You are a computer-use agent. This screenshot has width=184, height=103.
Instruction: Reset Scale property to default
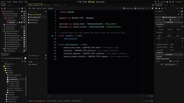183,38
